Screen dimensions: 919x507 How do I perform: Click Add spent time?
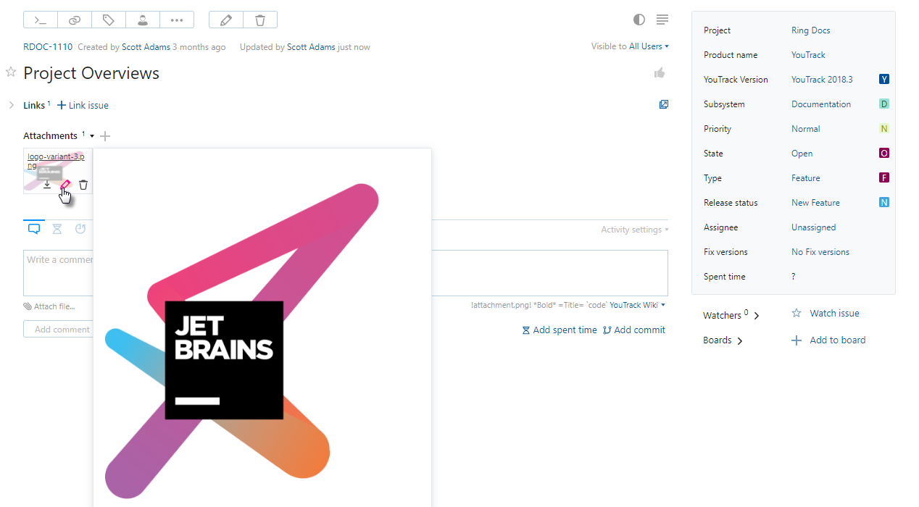pos(560,330)
